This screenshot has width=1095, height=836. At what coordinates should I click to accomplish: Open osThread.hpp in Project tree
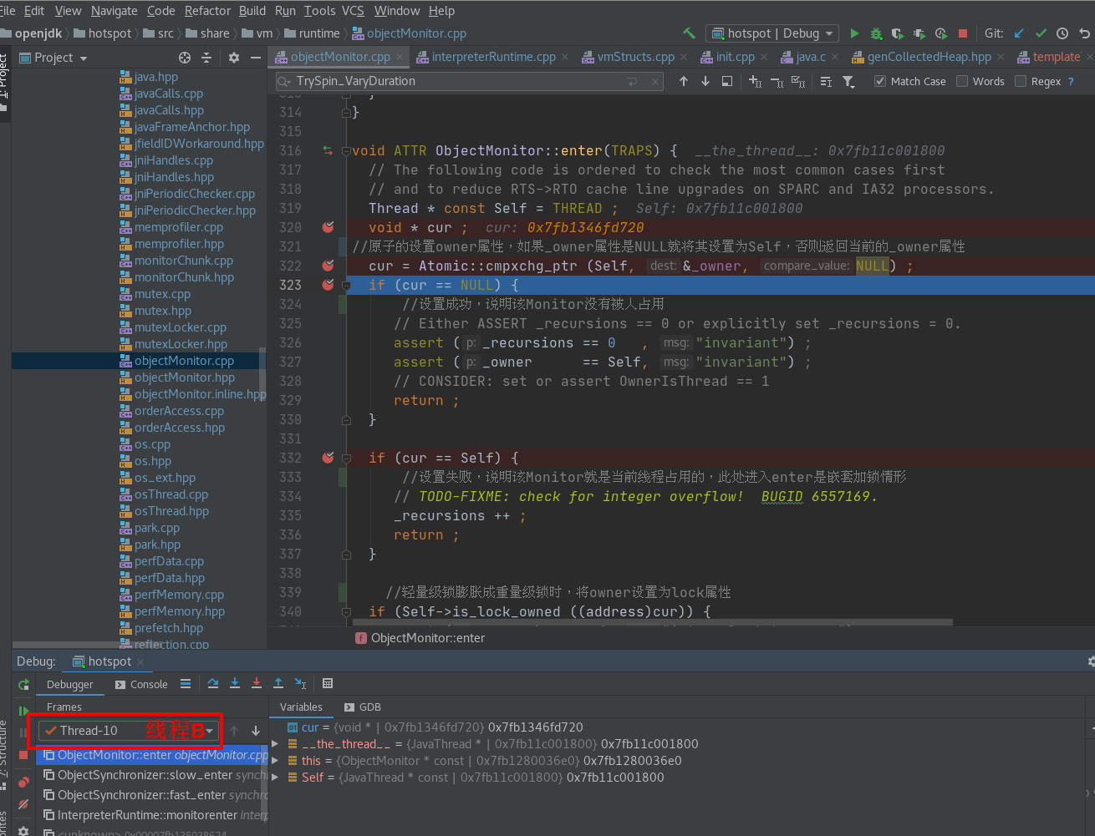(171, 511)
